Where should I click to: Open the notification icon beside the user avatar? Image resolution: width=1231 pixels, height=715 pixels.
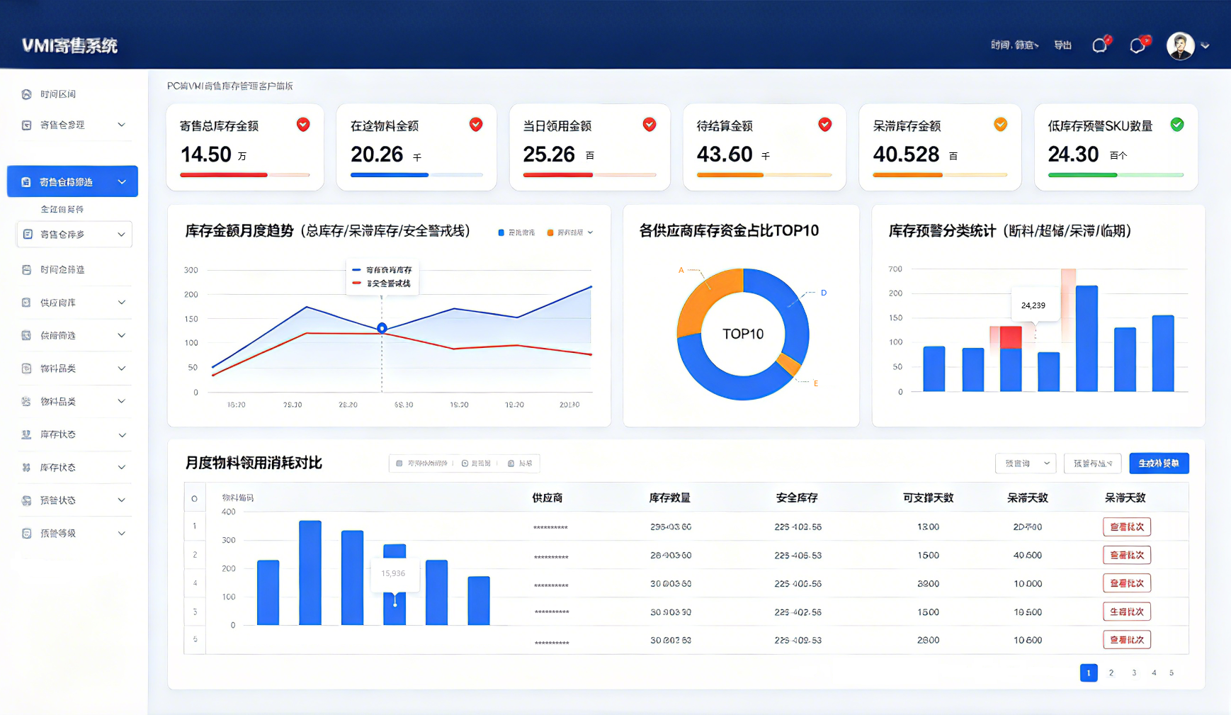(1138, 45)
